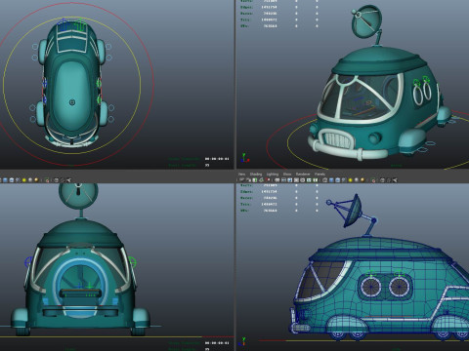
Task: Open the Panels menu of the side-view panel
Action: (320, 175)
